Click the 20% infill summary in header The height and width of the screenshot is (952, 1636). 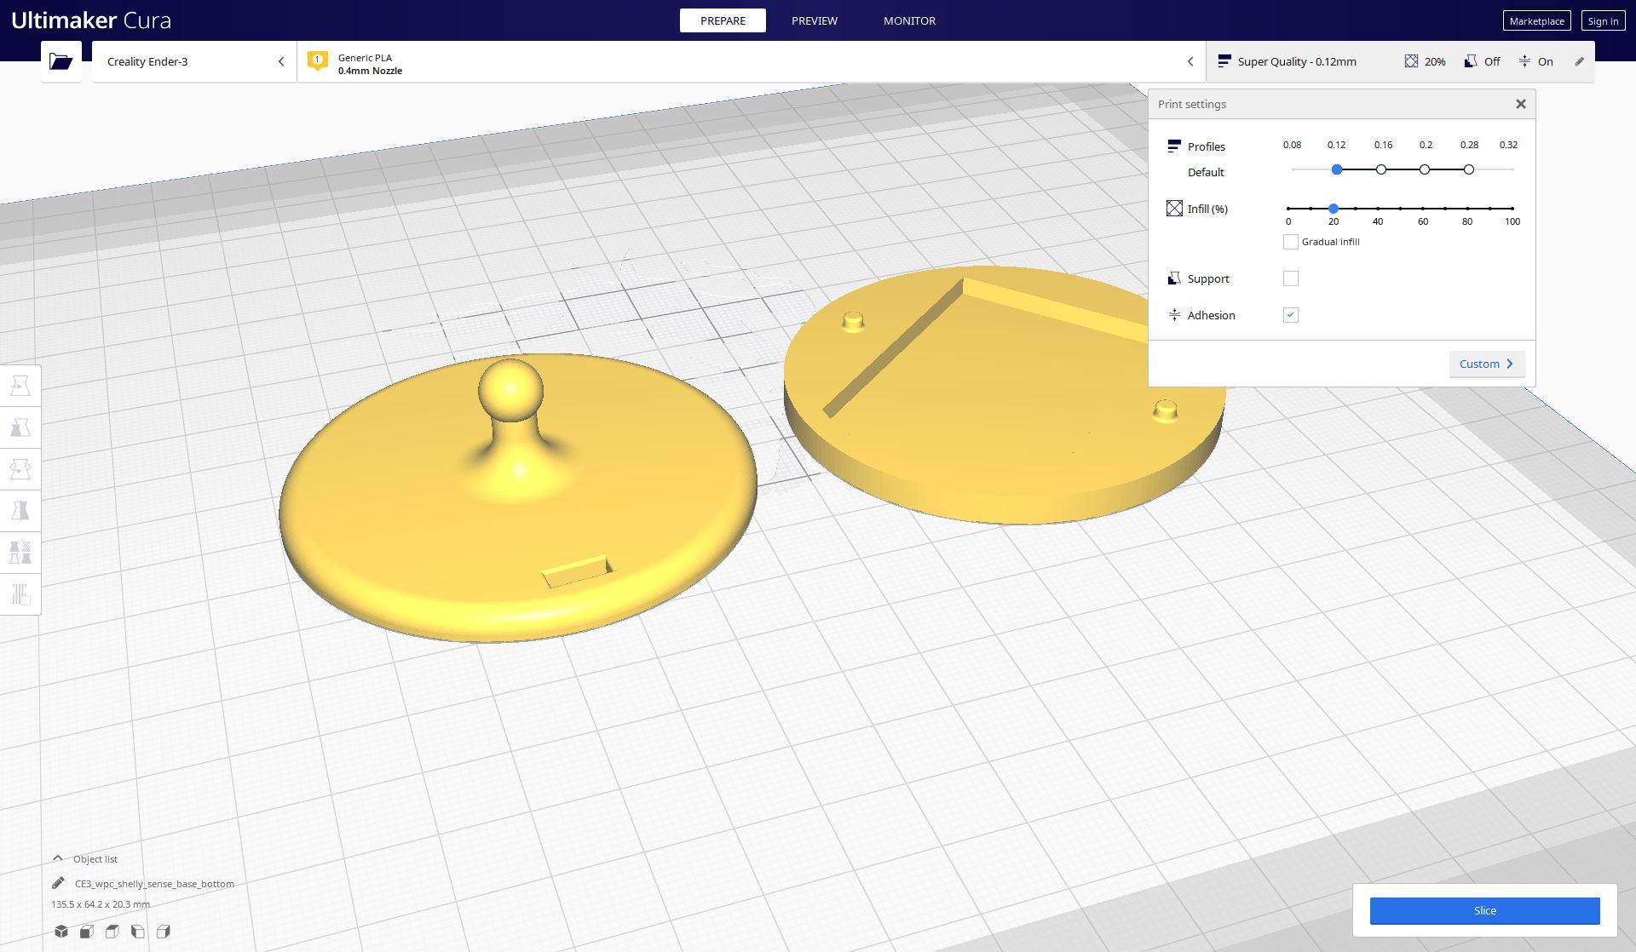click(x=1425, y=61)
